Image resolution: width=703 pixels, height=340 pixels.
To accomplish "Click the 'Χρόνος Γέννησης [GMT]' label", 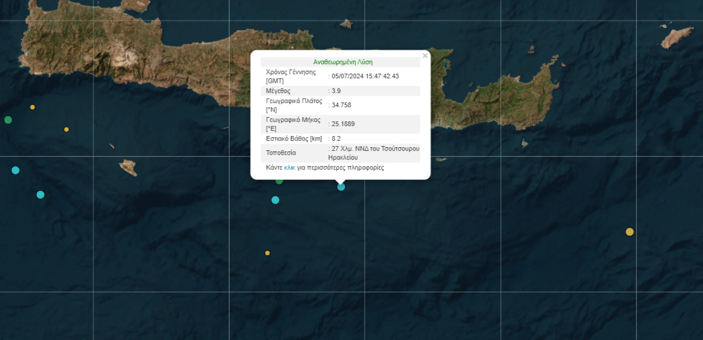I will click(291, 76).
